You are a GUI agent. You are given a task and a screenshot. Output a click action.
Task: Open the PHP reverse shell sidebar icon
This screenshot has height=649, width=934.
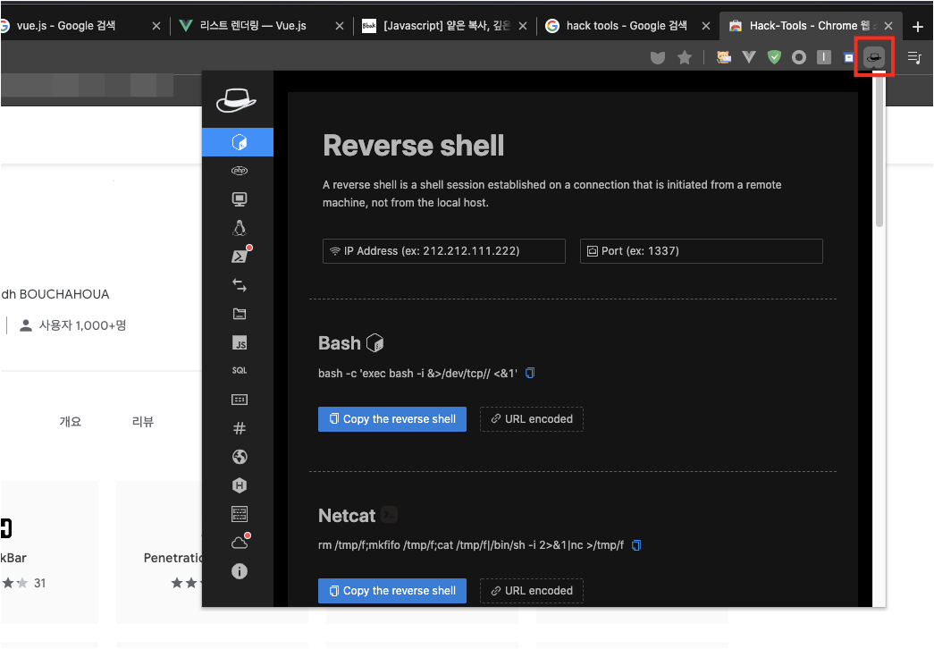239,171
